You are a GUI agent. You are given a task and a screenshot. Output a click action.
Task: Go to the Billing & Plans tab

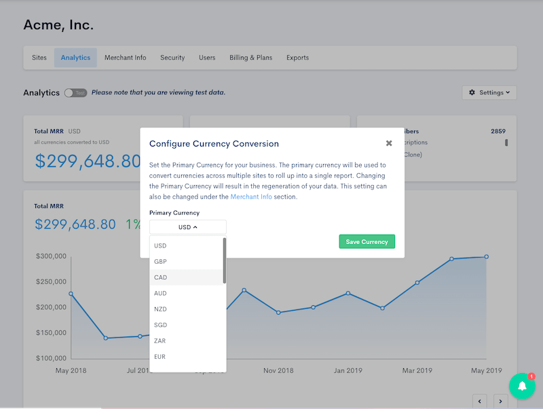[250, 58]
